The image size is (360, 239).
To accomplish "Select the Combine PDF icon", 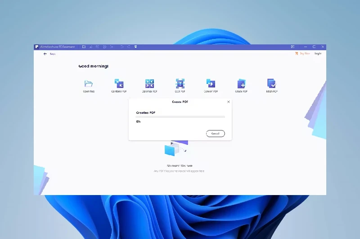I will (x=119, y=84).
